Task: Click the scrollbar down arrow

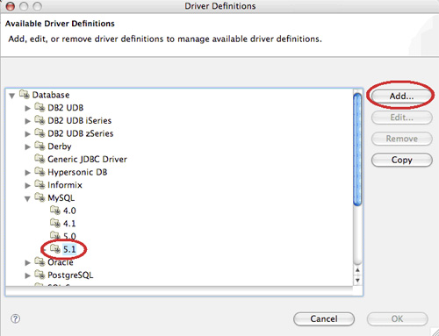Action: click(x=357, y=280)
